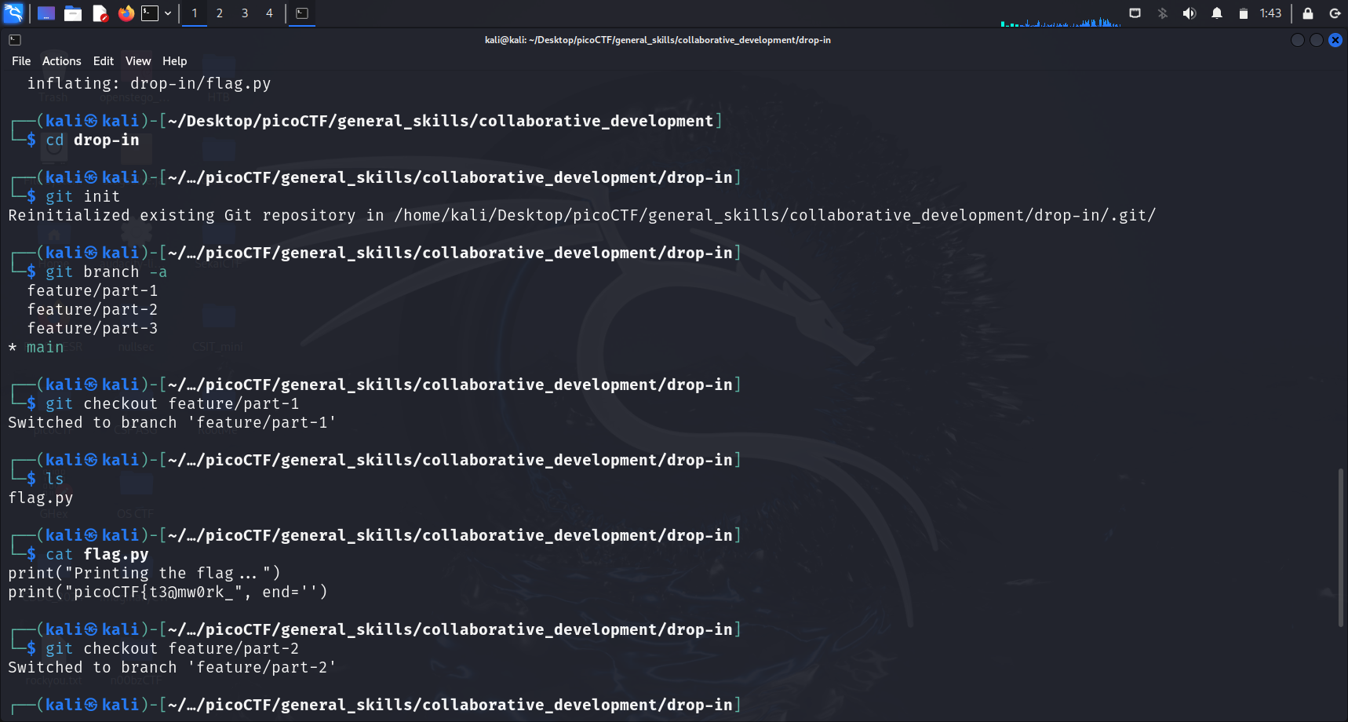This screenshot has width=1348, height=722.
Task: Expand the terminal launcher dropdown arrow
Action: (168, 13)
